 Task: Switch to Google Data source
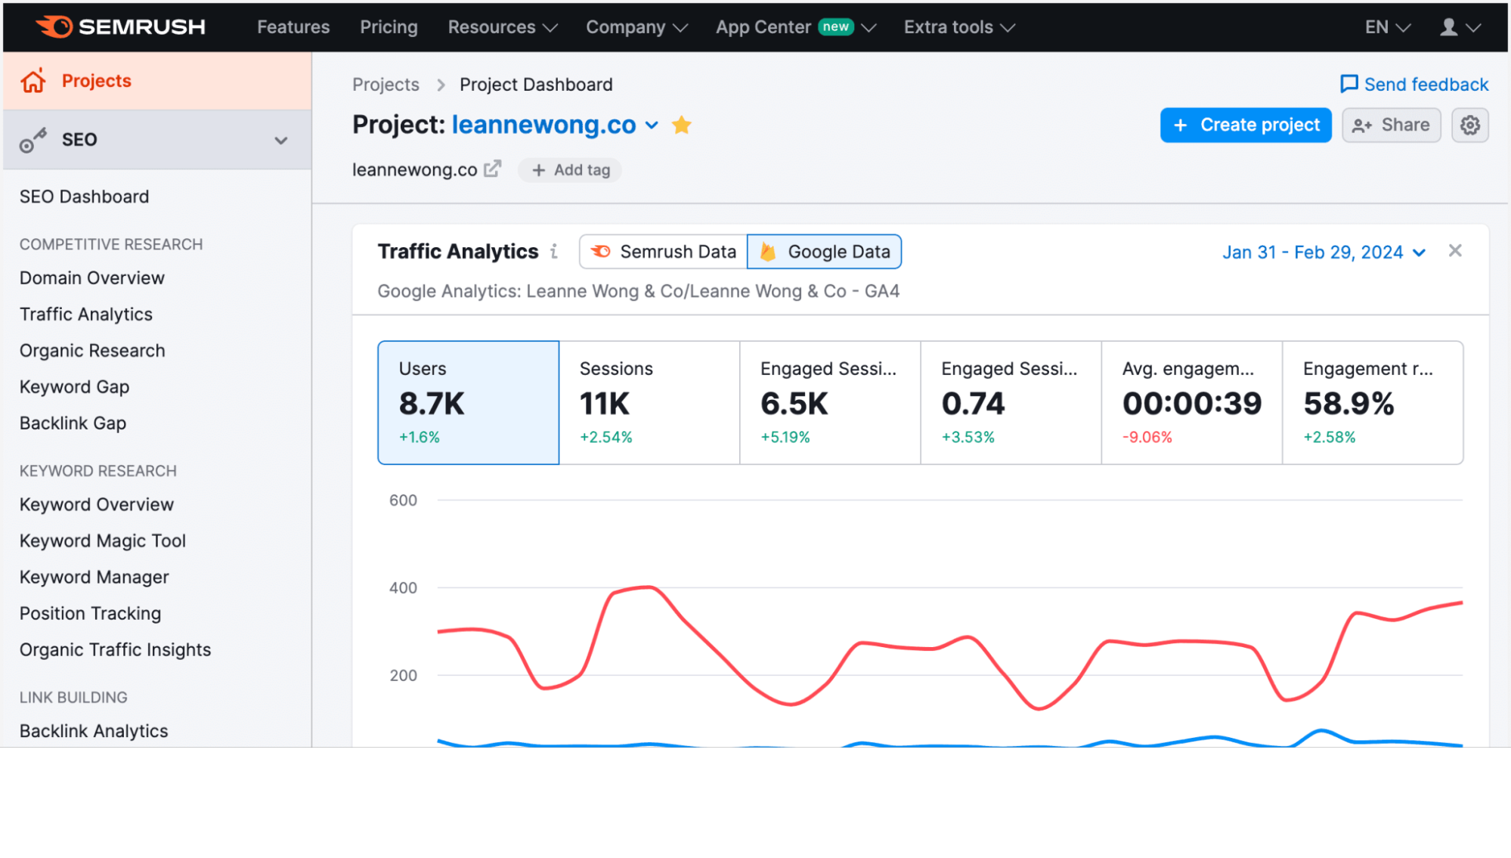825,252
